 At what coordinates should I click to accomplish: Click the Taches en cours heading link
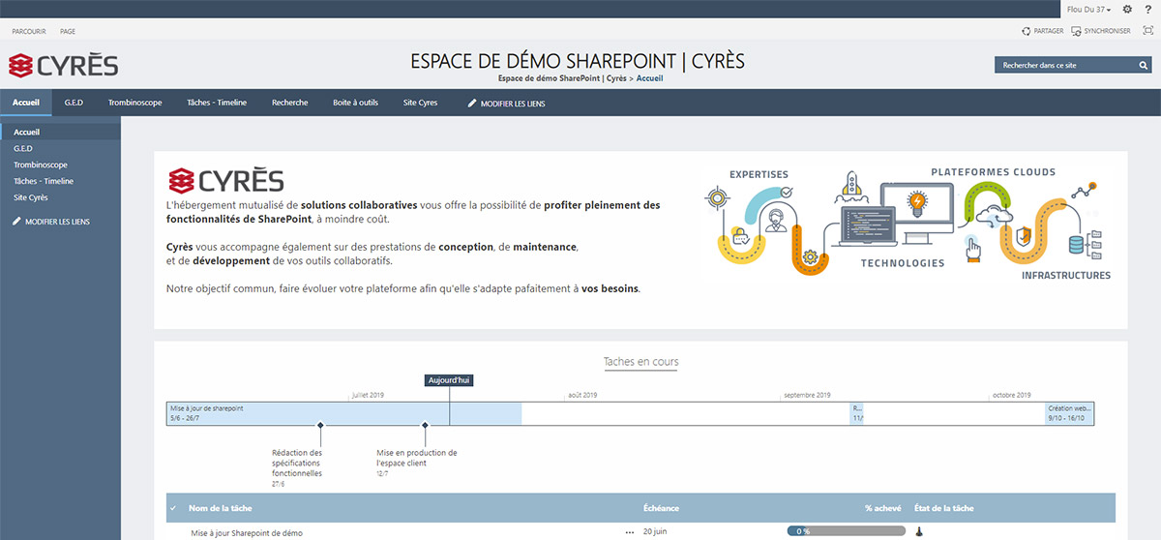point(640,362)
